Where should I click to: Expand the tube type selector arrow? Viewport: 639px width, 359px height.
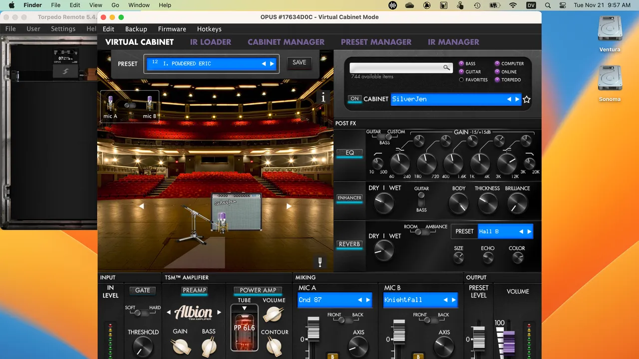244,309
